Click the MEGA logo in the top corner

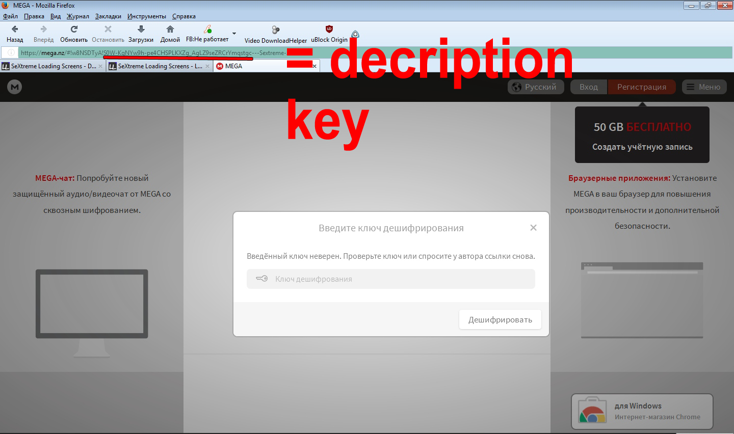pyautogui.click(x=14, y=87)
